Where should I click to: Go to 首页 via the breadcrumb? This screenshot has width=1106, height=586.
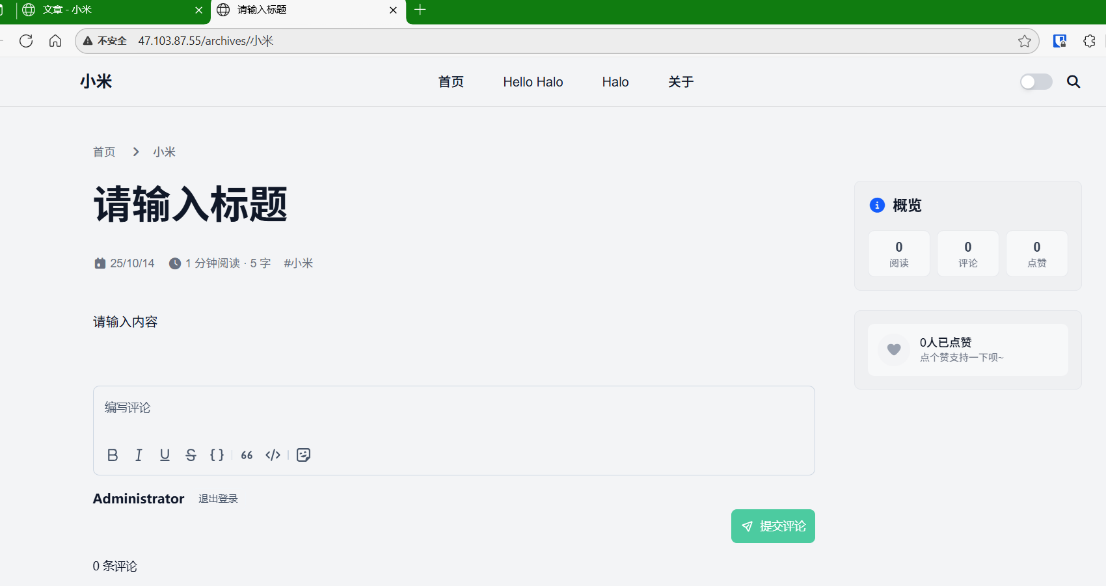[x=104, y=152]
